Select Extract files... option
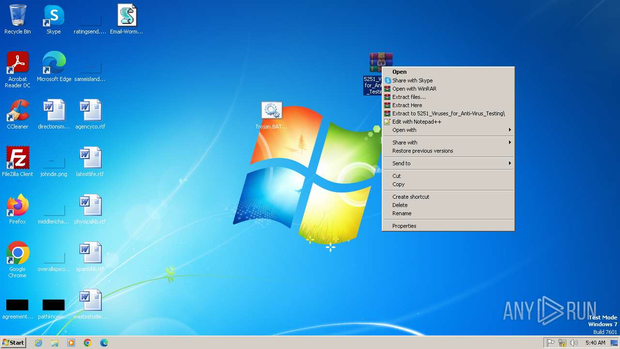 448,97
